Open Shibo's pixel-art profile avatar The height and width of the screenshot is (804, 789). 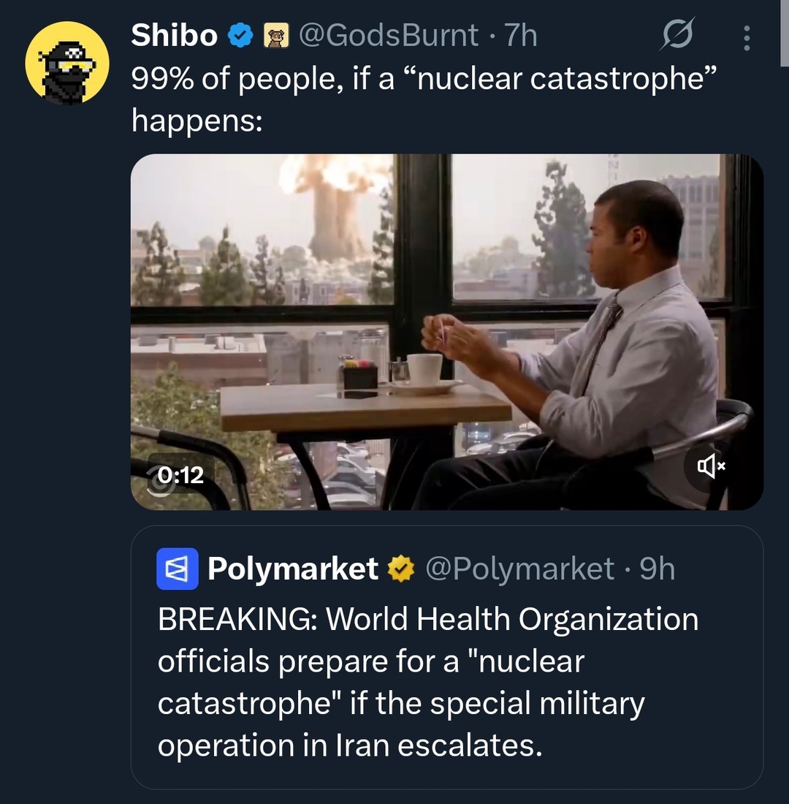point(67,63)
